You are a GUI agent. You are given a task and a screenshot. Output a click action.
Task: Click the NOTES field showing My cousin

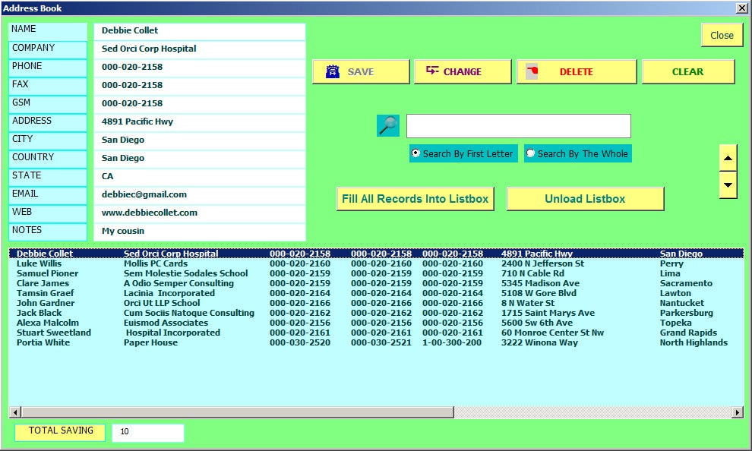tap(199, 230)
